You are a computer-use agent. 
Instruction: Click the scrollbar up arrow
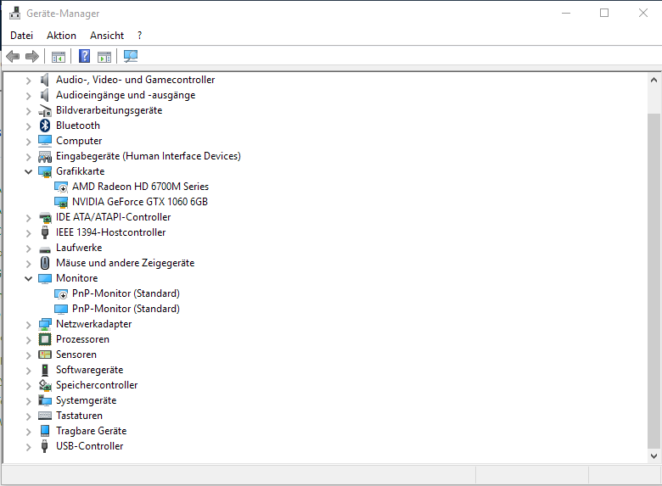pyautogui.click(x=654, y=80)
